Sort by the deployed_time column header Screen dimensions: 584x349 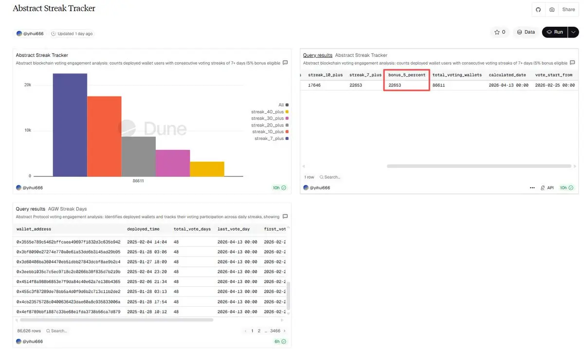coord(143,229)
